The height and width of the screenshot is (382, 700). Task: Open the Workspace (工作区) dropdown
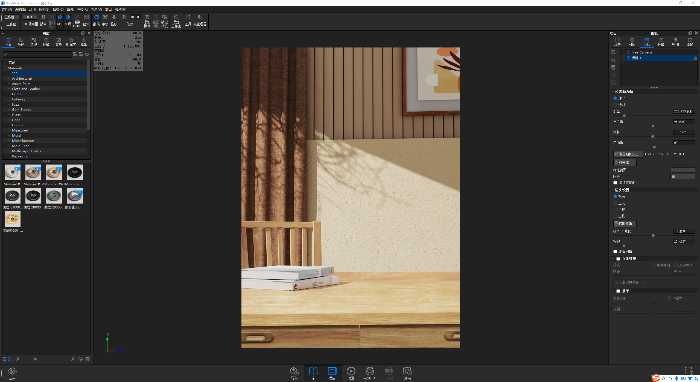click(11, 17)
